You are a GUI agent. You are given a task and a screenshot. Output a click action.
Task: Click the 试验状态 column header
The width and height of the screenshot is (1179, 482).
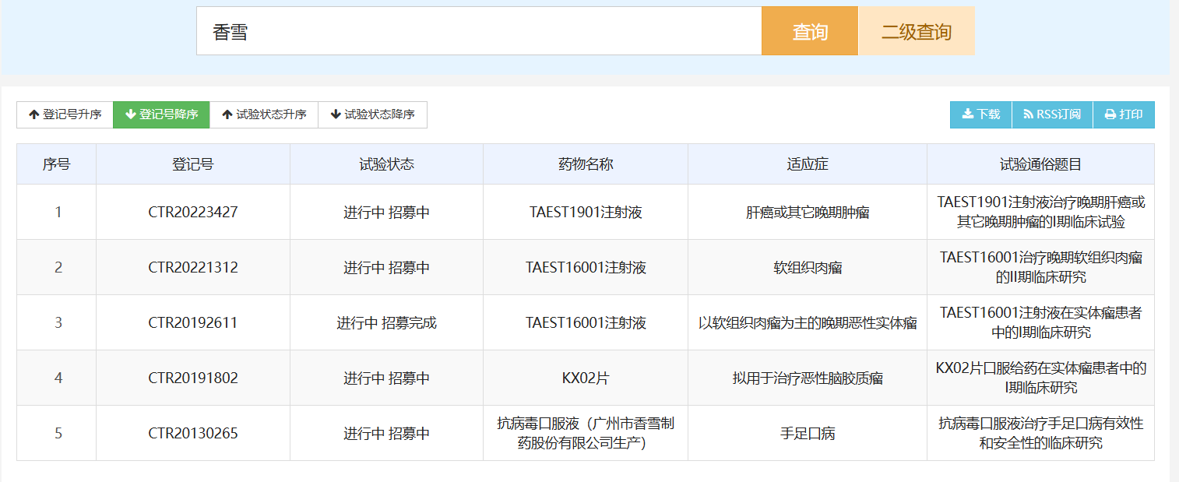(387, 164)
